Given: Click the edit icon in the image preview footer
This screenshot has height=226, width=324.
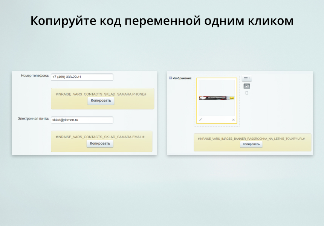Looking at the screenshot, I should (x=200, y=119).
